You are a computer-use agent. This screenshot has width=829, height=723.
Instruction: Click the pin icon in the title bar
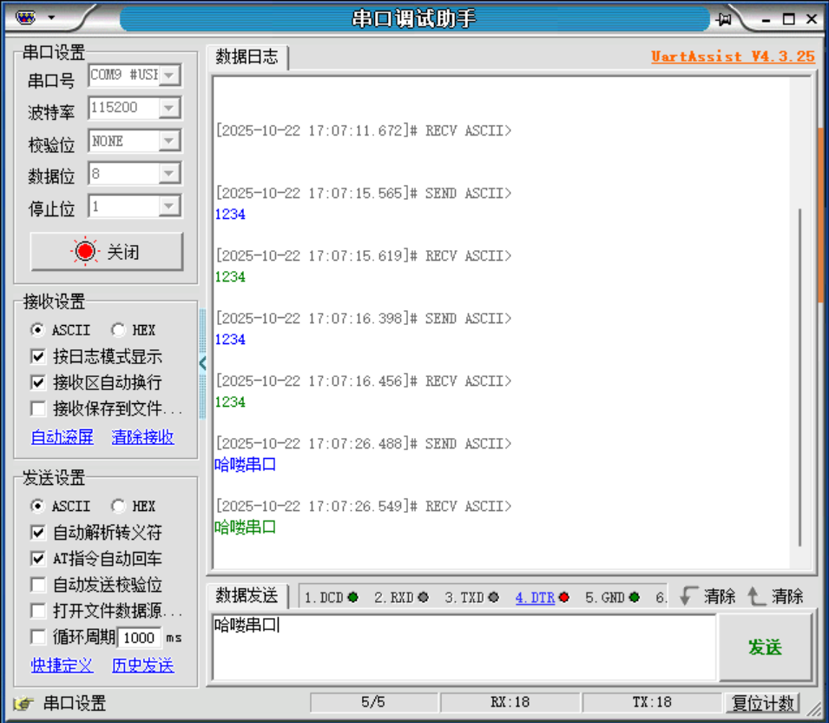coord(726,18)
